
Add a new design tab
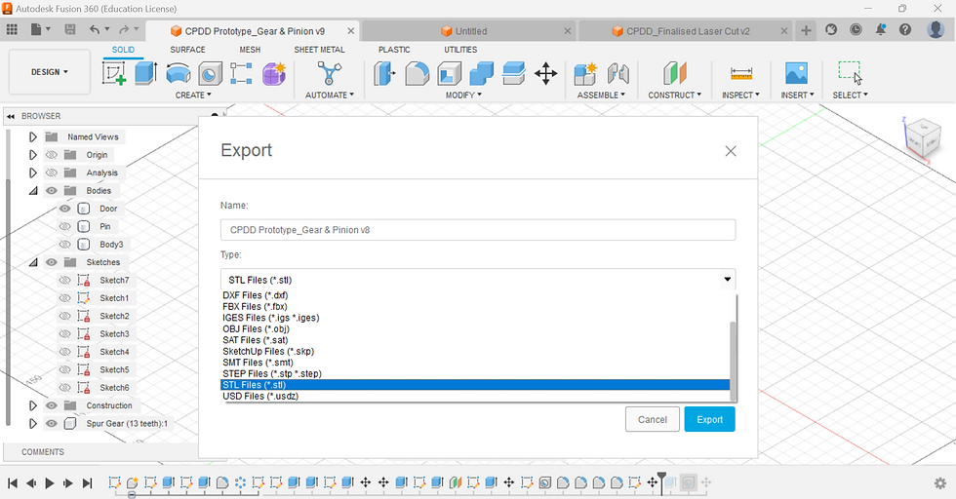[x=806, y=30]
